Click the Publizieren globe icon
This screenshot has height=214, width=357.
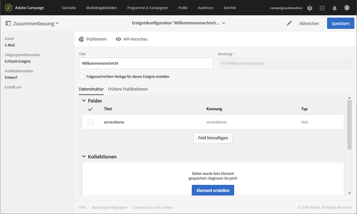(82, 39)
